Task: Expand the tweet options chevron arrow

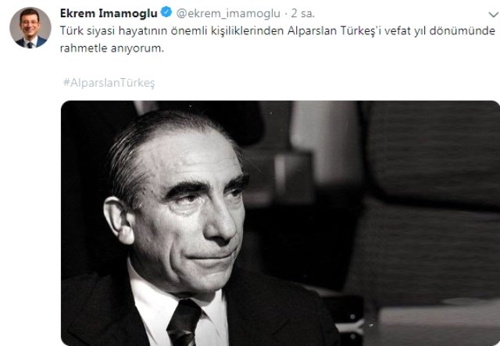Action: point(494,14)
